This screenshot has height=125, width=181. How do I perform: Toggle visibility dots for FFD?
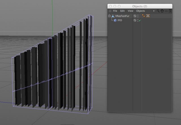tap(138, 20)
